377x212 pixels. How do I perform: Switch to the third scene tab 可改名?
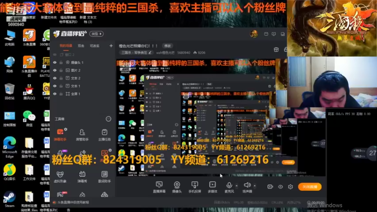[x=95, y=46]
